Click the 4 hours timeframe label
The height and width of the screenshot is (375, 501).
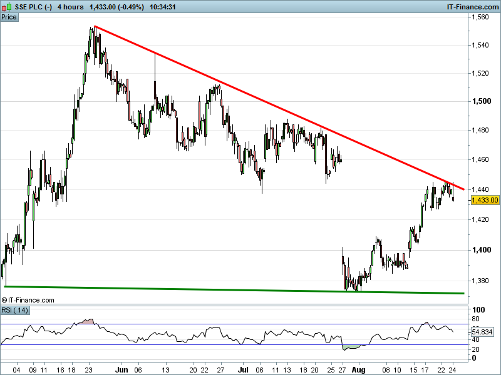pyautogui.click(x=70, y=7)
